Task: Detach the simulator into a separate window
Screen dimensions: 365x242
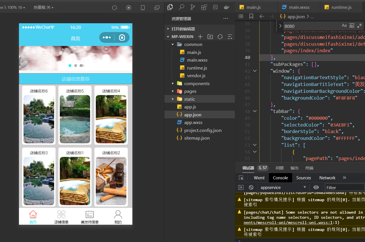Action: tap(157, 8)
